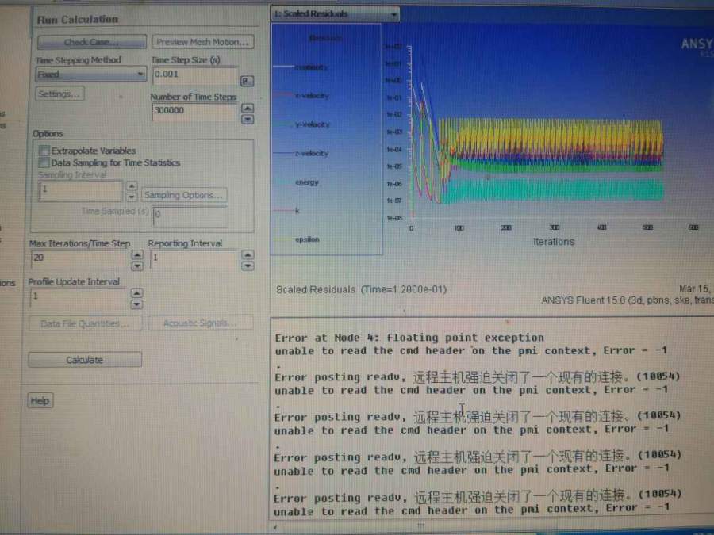This screenshot has height=535, width=714.
Task: Edit the Reporting Interval field
Action: point(194,258)
